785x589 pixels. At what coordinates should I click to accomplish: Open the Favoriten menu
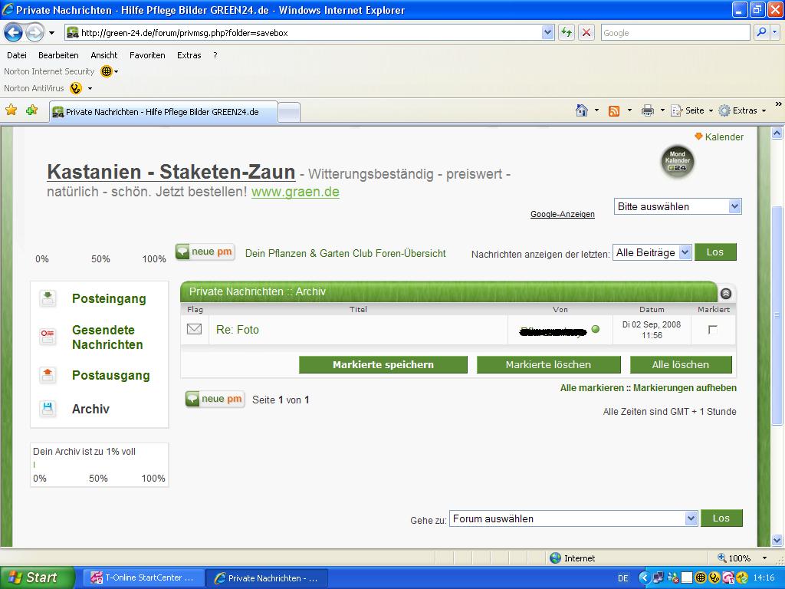point(147,55)
